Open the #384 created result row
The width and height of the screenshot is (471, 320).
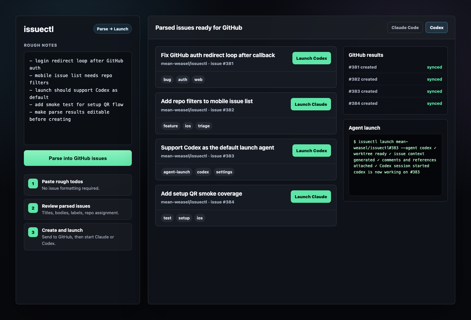point(395,103)
